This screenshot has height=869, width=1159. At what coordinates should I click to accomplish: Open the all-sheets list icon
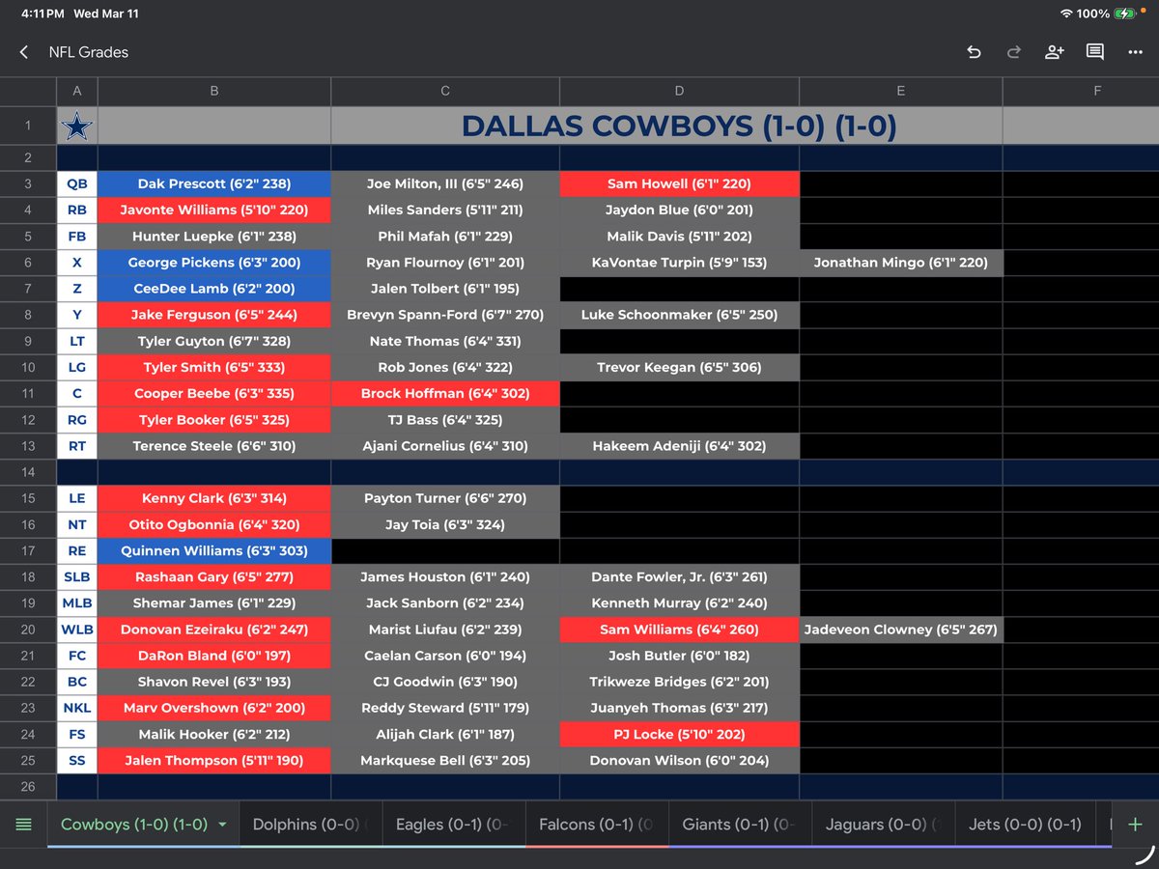(x=24, y=825)
